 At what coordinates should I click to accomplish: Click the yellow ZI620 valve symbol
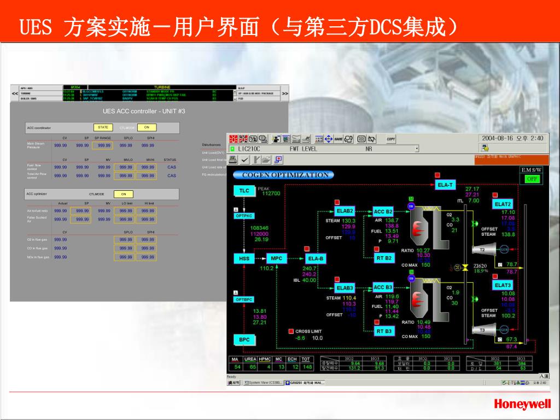[465, 267]
